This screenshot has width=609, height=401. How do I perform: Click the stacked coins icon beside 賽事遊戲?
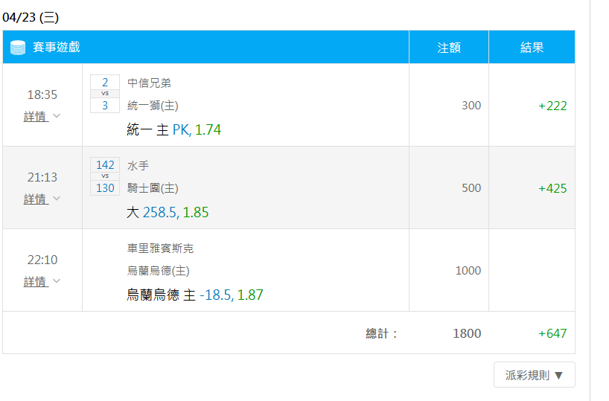(x=17, y=48)
